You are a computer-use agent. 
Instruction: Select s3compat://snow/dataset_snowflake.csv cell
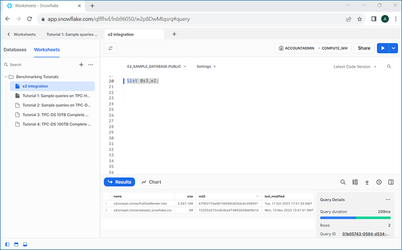coord(143,210)
